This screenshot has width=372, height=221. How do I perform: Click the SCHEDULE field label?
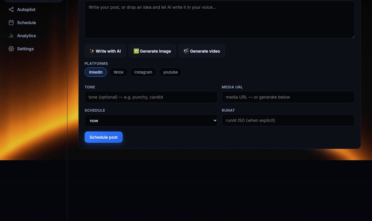tap(95, 110)
